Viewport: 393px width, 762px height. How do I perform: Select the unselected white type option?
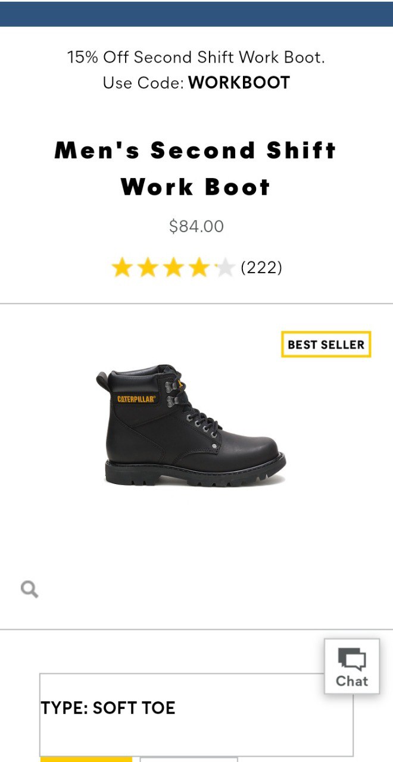(x=189, y=760)
